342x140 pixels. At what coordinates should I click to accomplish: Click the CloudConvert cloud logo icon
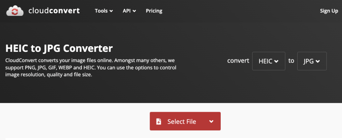click(15, 11)
